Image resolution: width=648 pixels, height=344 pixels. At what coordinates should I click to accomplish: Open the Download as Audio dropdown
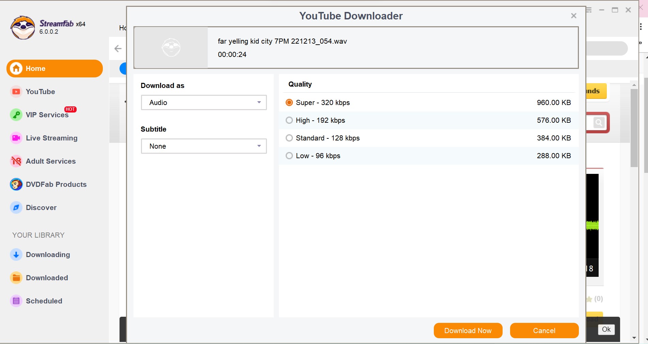pyautogui.click(x=204, y=103)
